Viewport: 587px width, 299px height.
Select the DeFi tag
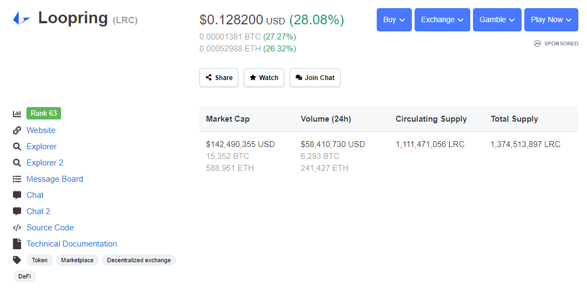24,276
